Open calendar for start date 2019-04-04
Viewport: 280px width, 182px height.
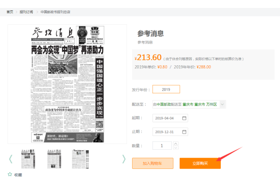point(184,118)
